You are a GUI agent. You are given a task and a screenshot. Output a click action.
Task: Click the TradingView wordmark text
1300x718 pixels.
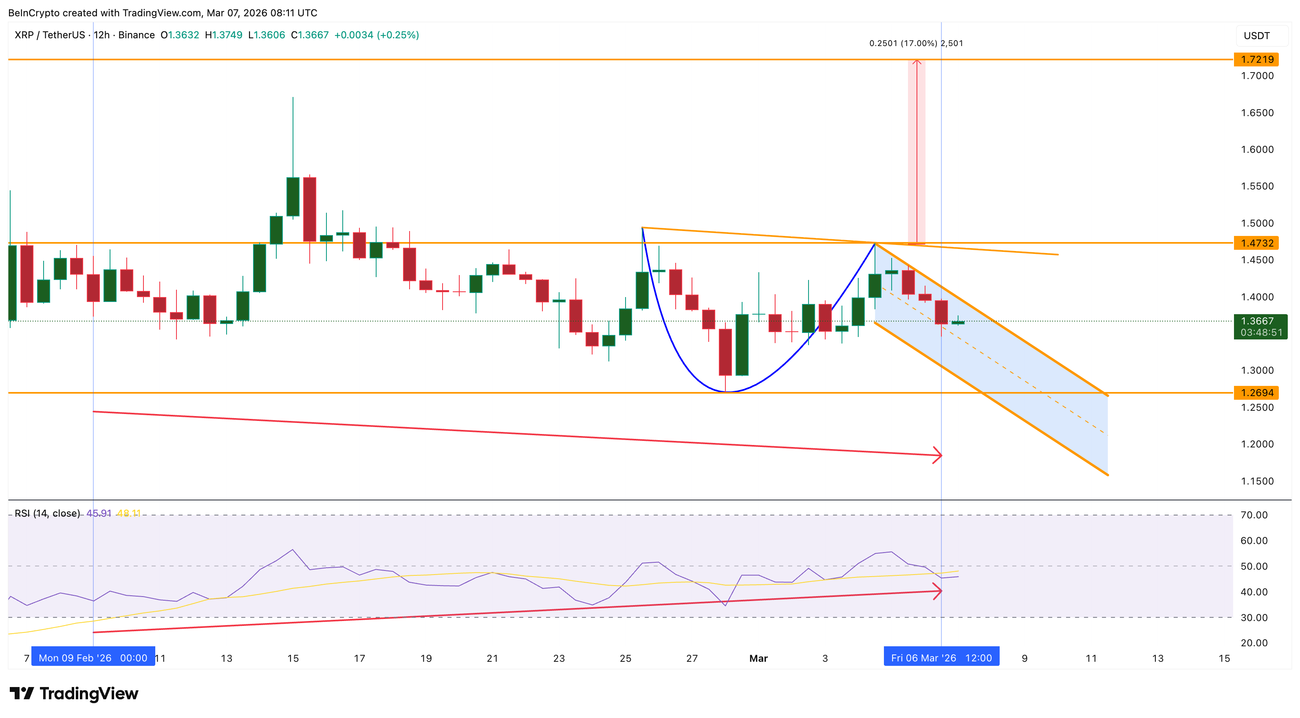(x=89, y=693)
